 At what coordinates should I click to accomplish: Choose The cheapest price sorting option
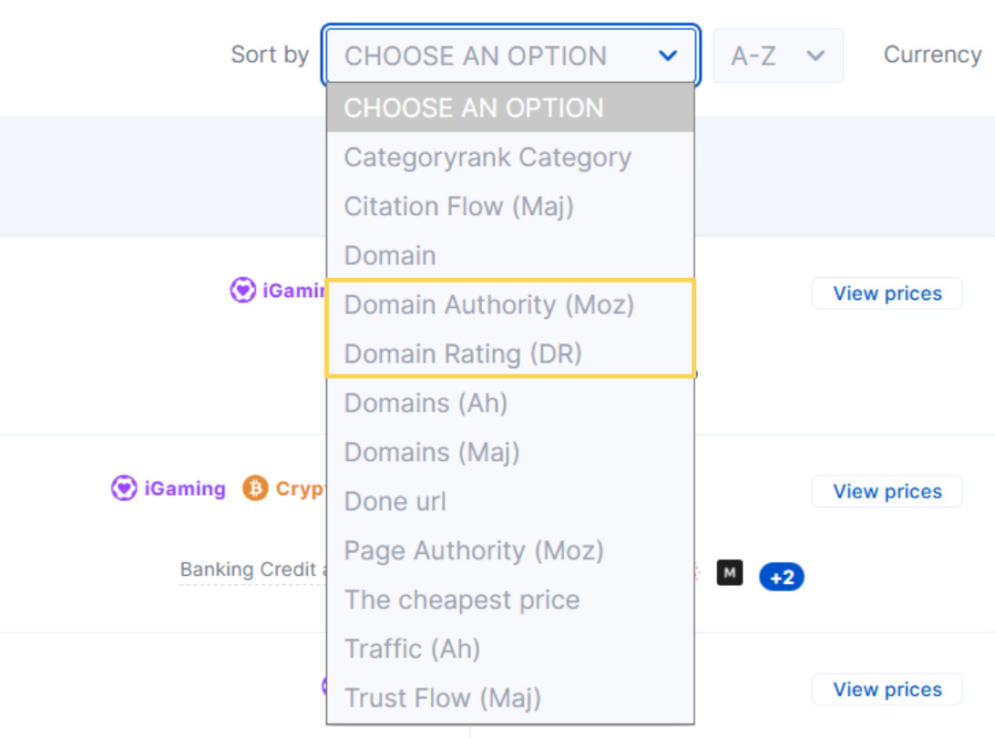coord(461,600)
